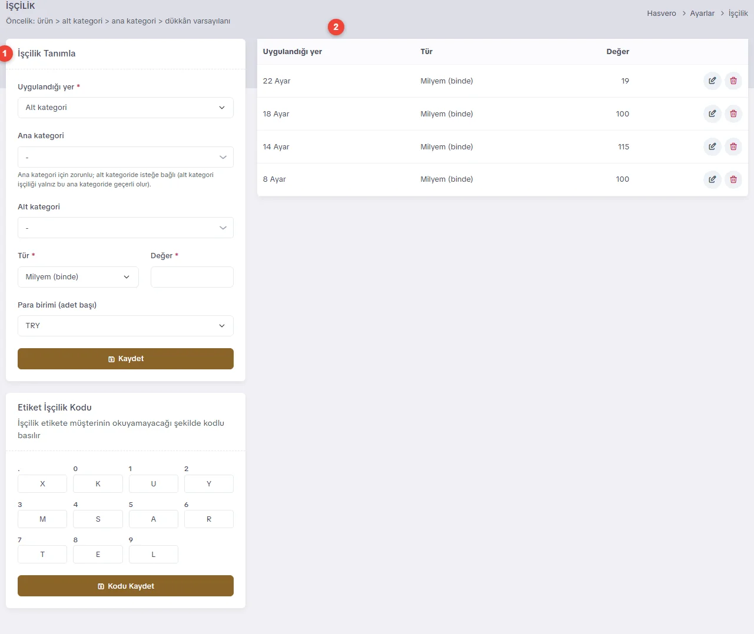Screen dimensions: 754x634
Task: Click the value 115 cell
Action: pyautogui.click(x=624, y=147)
